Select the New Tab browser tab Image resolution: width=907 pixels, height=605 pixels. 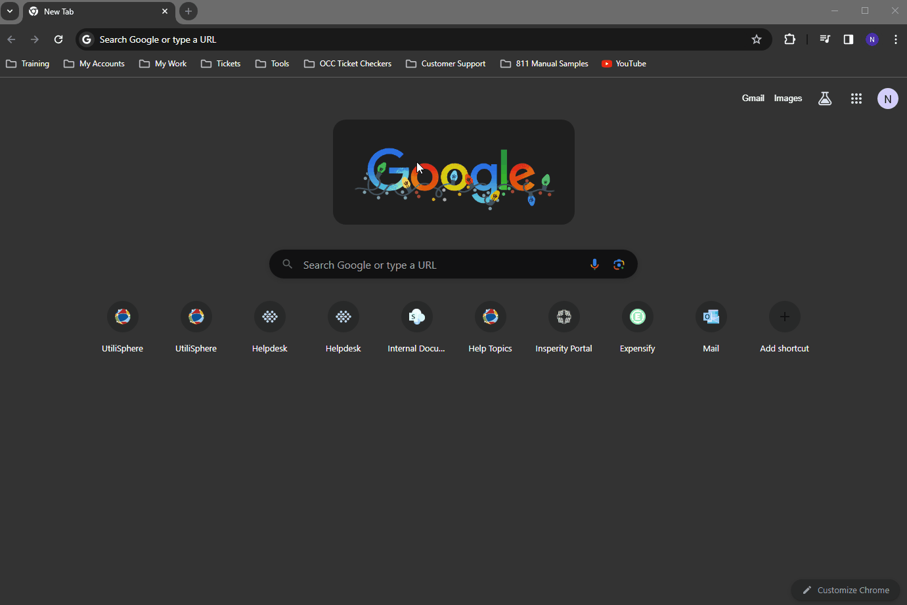pos(99,12)
